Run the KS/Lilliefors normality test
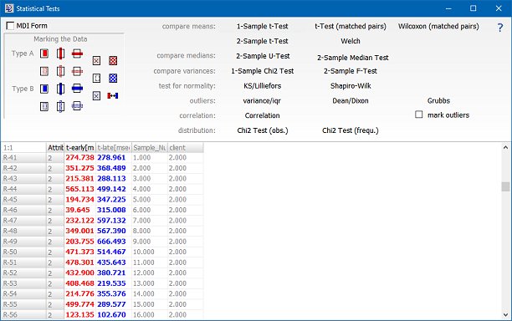 (x=262, y=86)
